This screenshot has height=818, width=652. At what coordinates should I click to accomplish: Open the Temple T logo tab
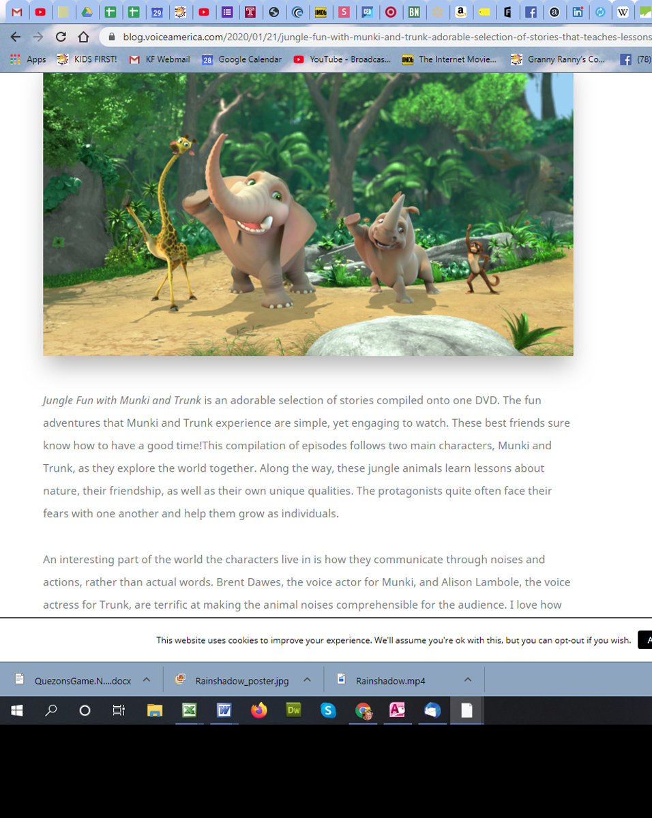point(250,12)
